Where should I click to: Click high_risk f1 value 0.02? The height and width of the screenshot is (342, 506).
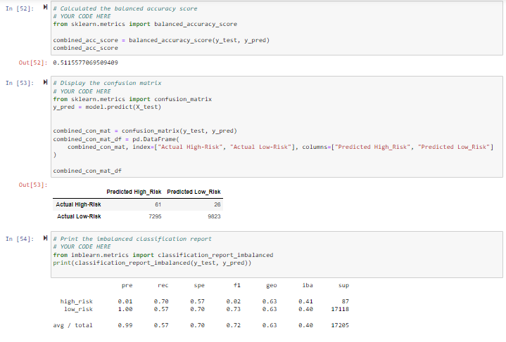pos(234,301)
